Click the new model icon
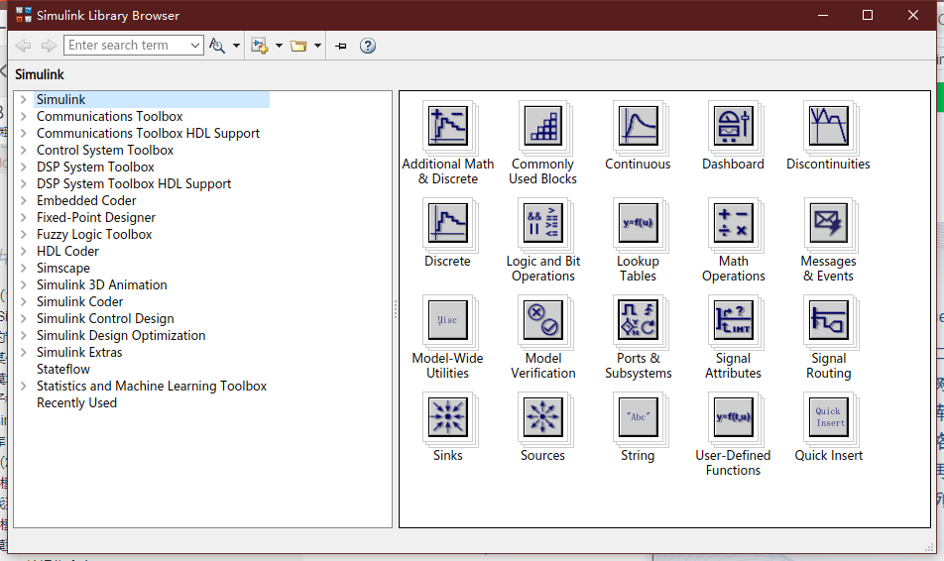Screen dimensions: 944x561 point(260,46)
